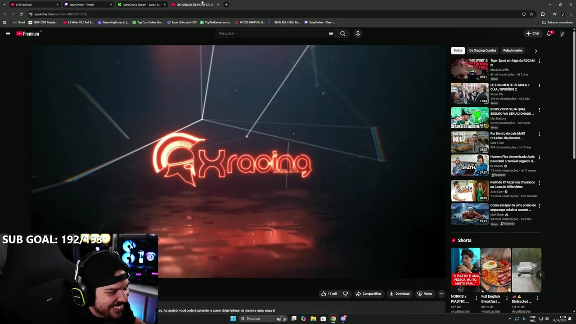Viewport: 576px width, 324px height.
Task: Open Chrome apps grid in bookmarks bar
Action: 4,22
